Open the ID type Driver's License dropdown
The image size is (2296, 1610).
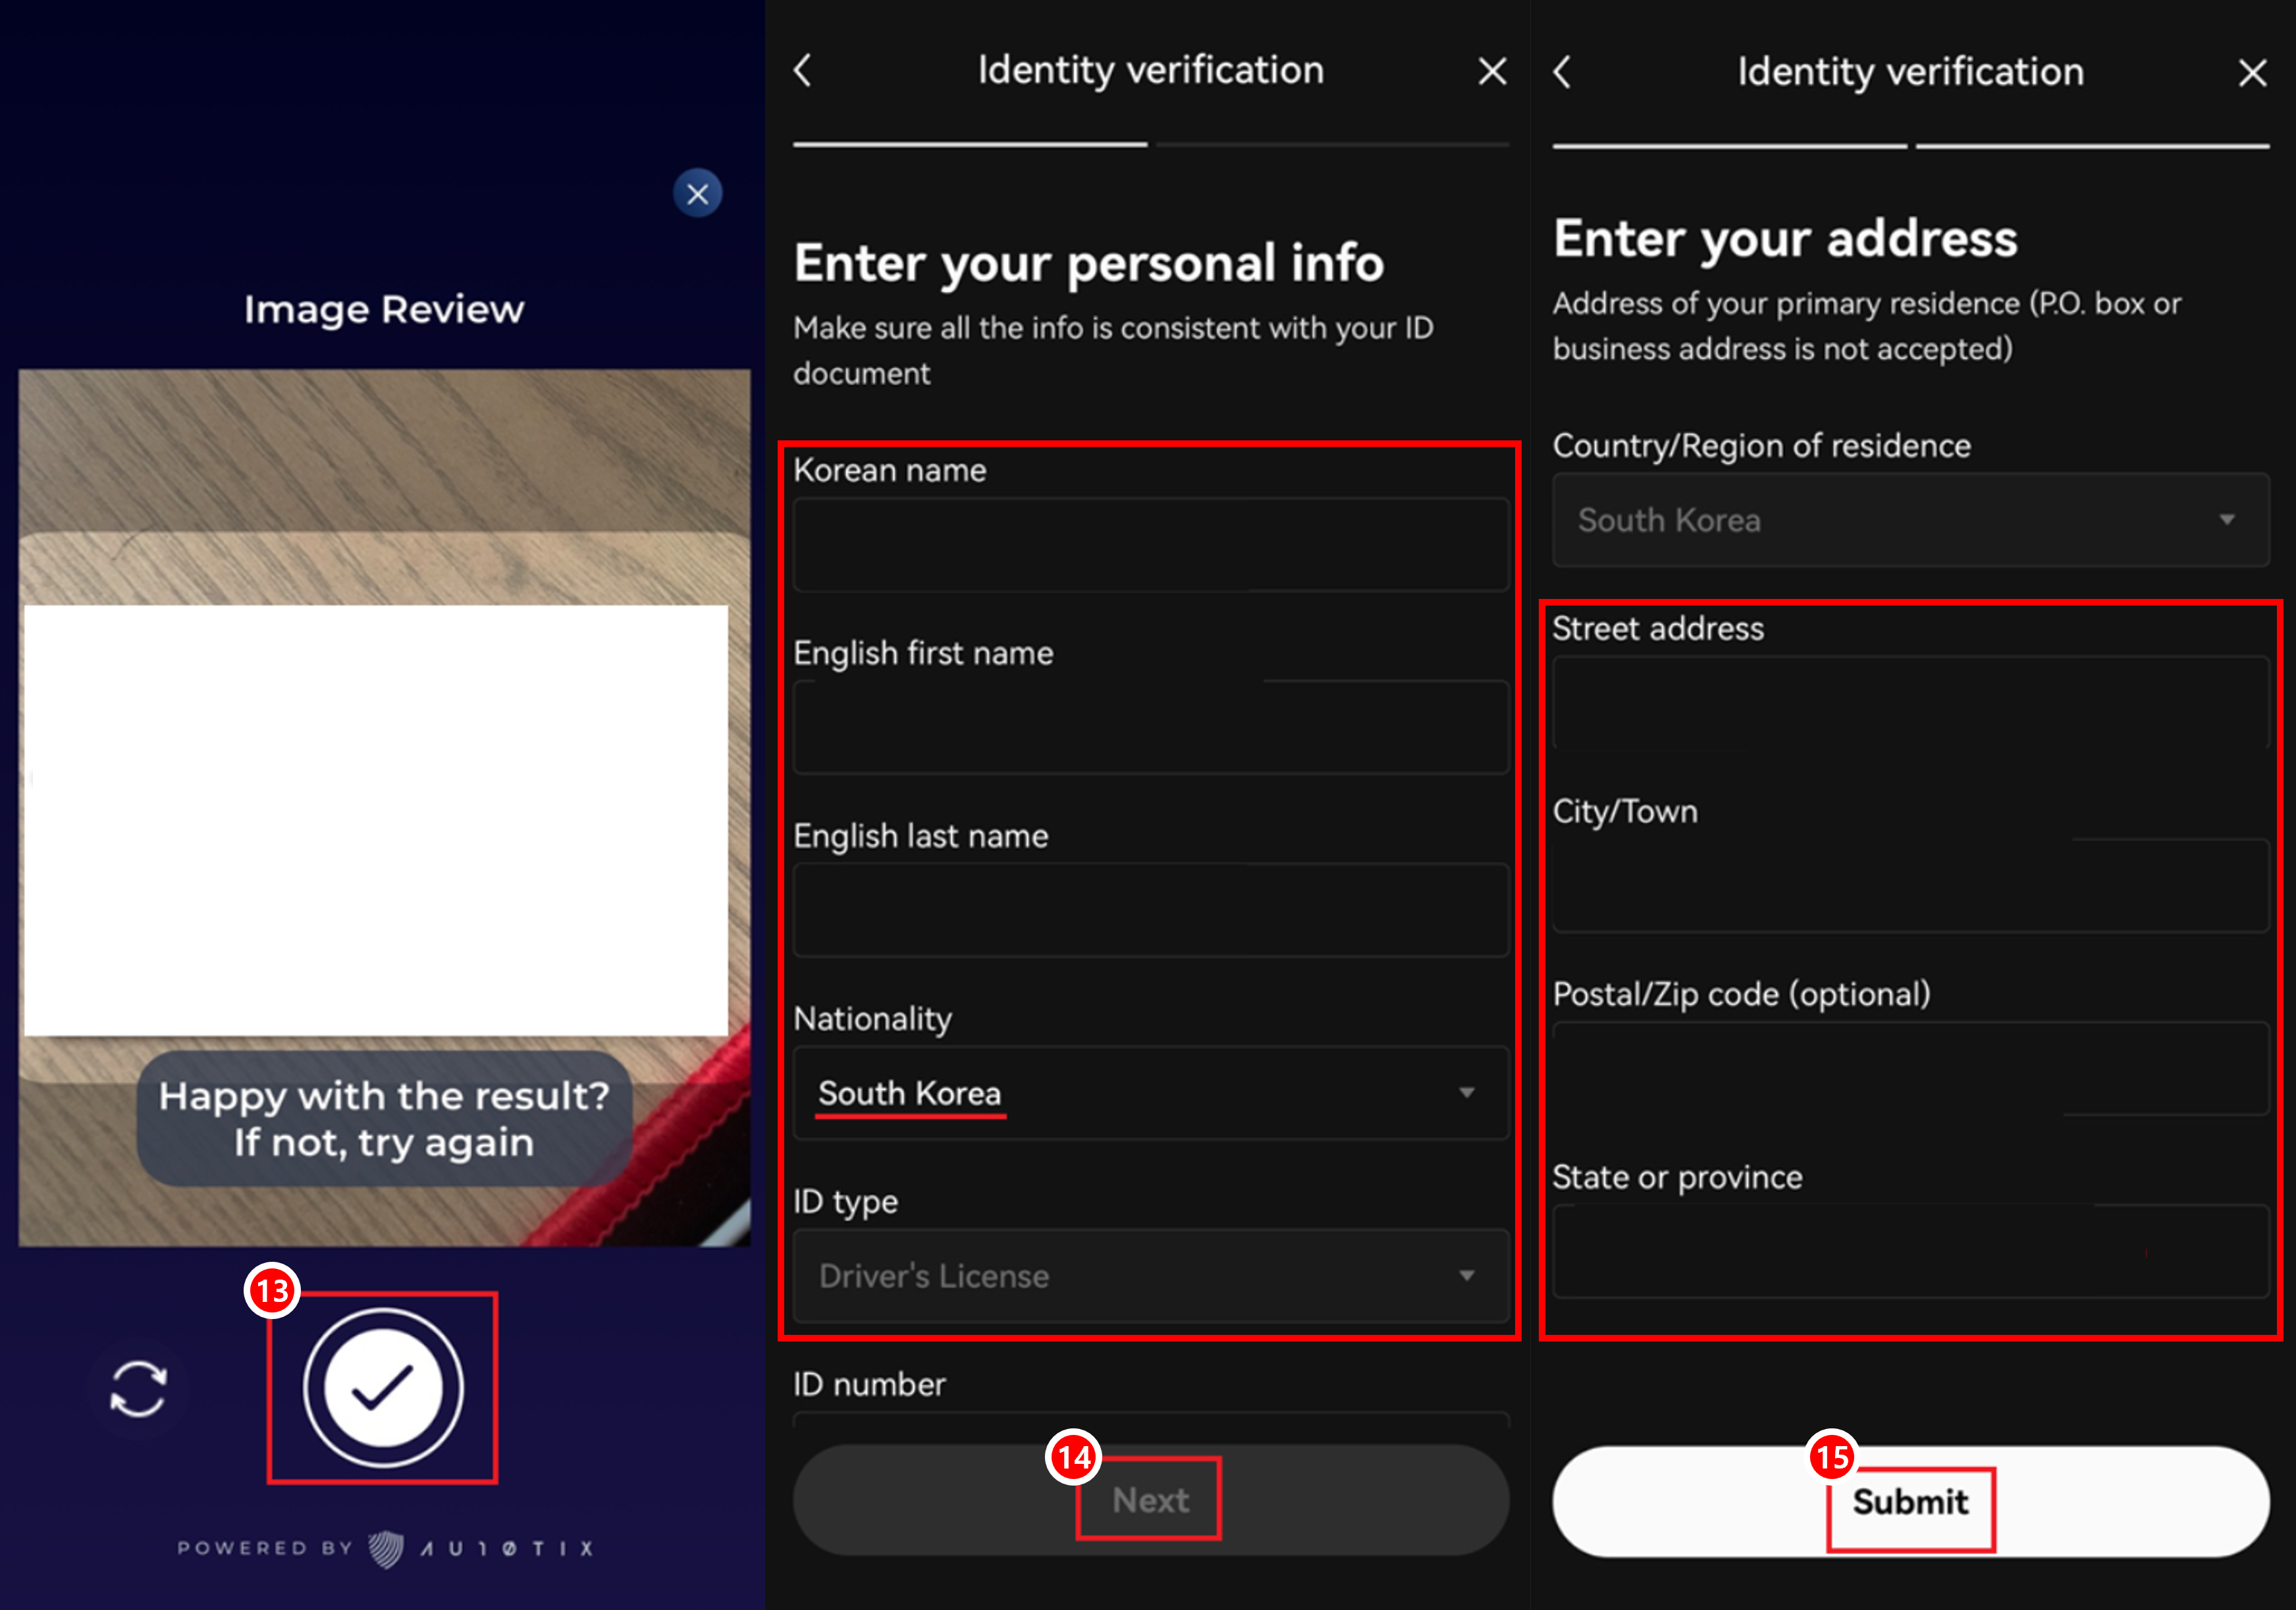point(1151,1276)
